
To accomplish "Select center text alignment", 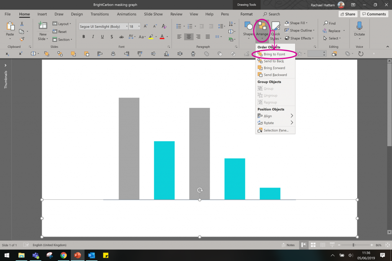I will point(188,37).
